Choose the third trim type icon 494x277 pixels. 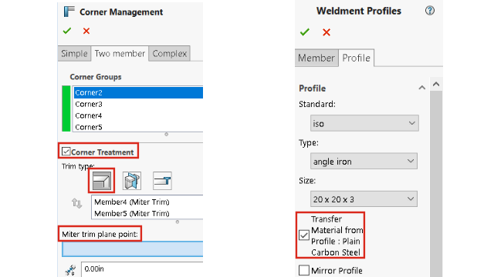point(162,181)
